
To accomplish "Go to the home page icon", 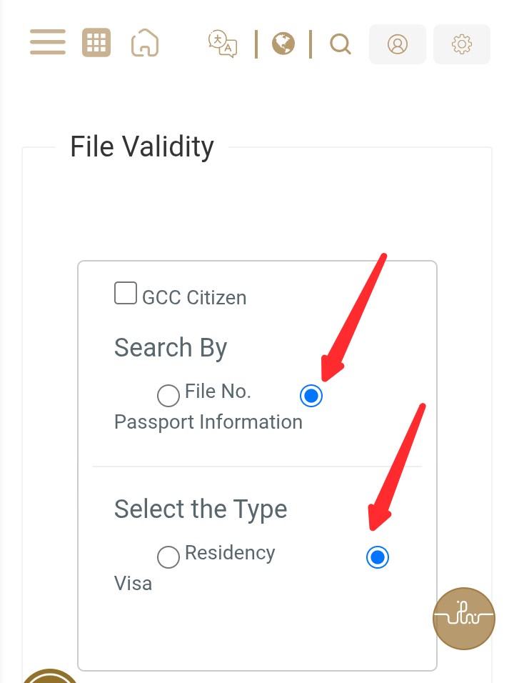I will (x=145, y=43).
